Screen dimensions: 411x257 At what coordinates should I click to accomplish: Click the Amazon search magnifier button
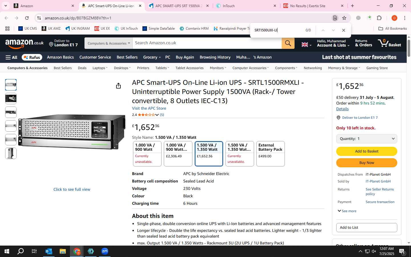tap(288, 43)
